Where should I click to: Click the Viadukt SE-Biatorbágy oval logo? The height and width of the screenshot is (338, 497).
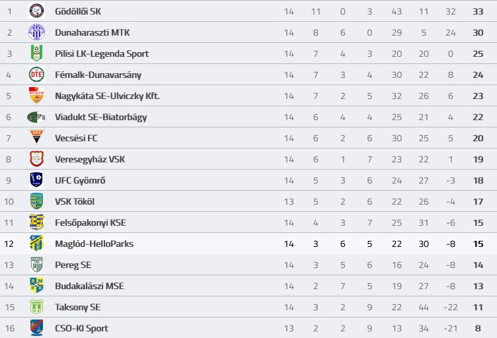36,117
